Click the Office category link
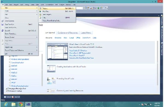164x107 pixels. (78, 38)
